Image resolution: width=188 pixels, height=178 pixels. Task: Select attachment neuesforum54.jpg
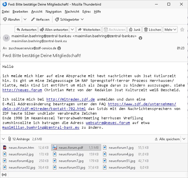pyautogui.click(x=126, y=168)
